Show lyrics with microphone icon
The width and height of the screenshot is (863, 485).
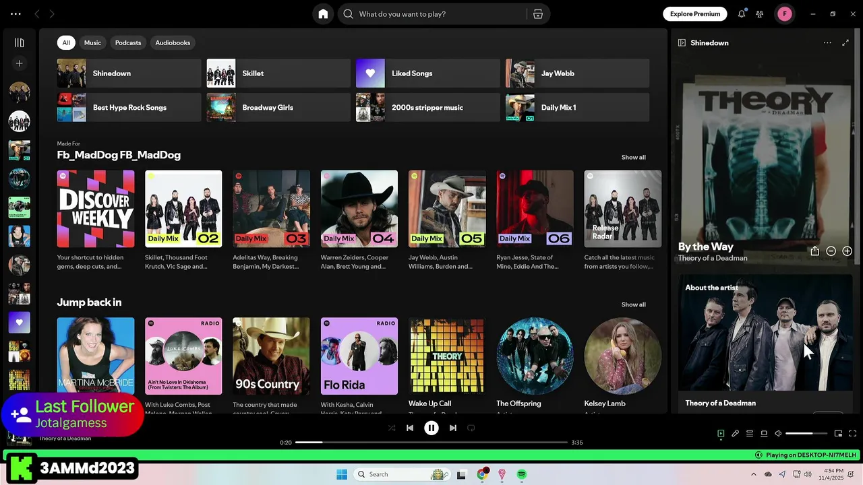(x=736, y=434)
